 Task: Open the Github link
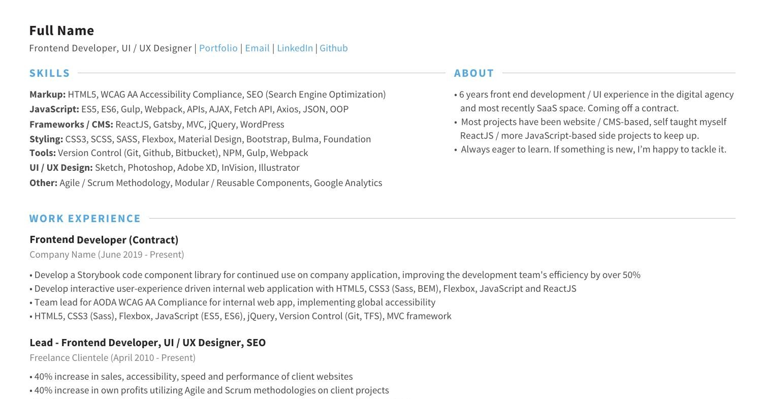[333, 48]
